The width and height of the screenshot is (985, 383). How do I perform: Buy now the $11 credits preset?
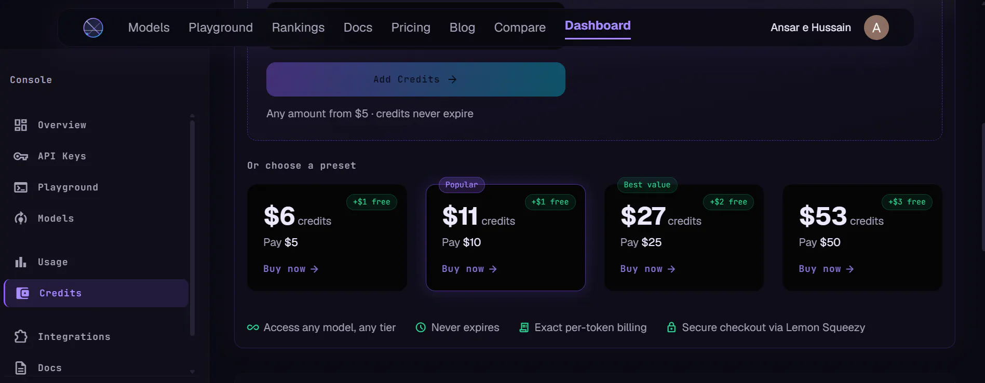[x=469, y=269]
